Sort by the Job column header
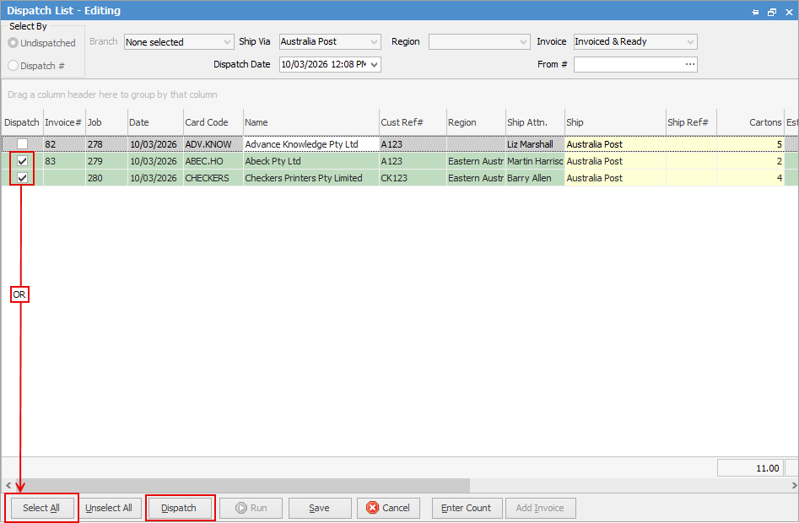799x523 pixels. (x=106, y=122)
